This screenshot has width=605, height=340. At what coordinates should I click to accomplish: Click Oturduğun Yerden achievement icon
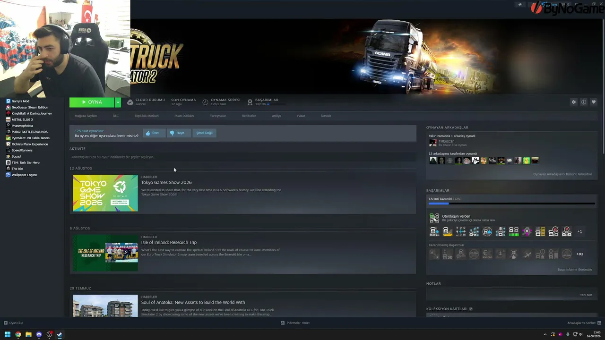click(x=434, y=218)
